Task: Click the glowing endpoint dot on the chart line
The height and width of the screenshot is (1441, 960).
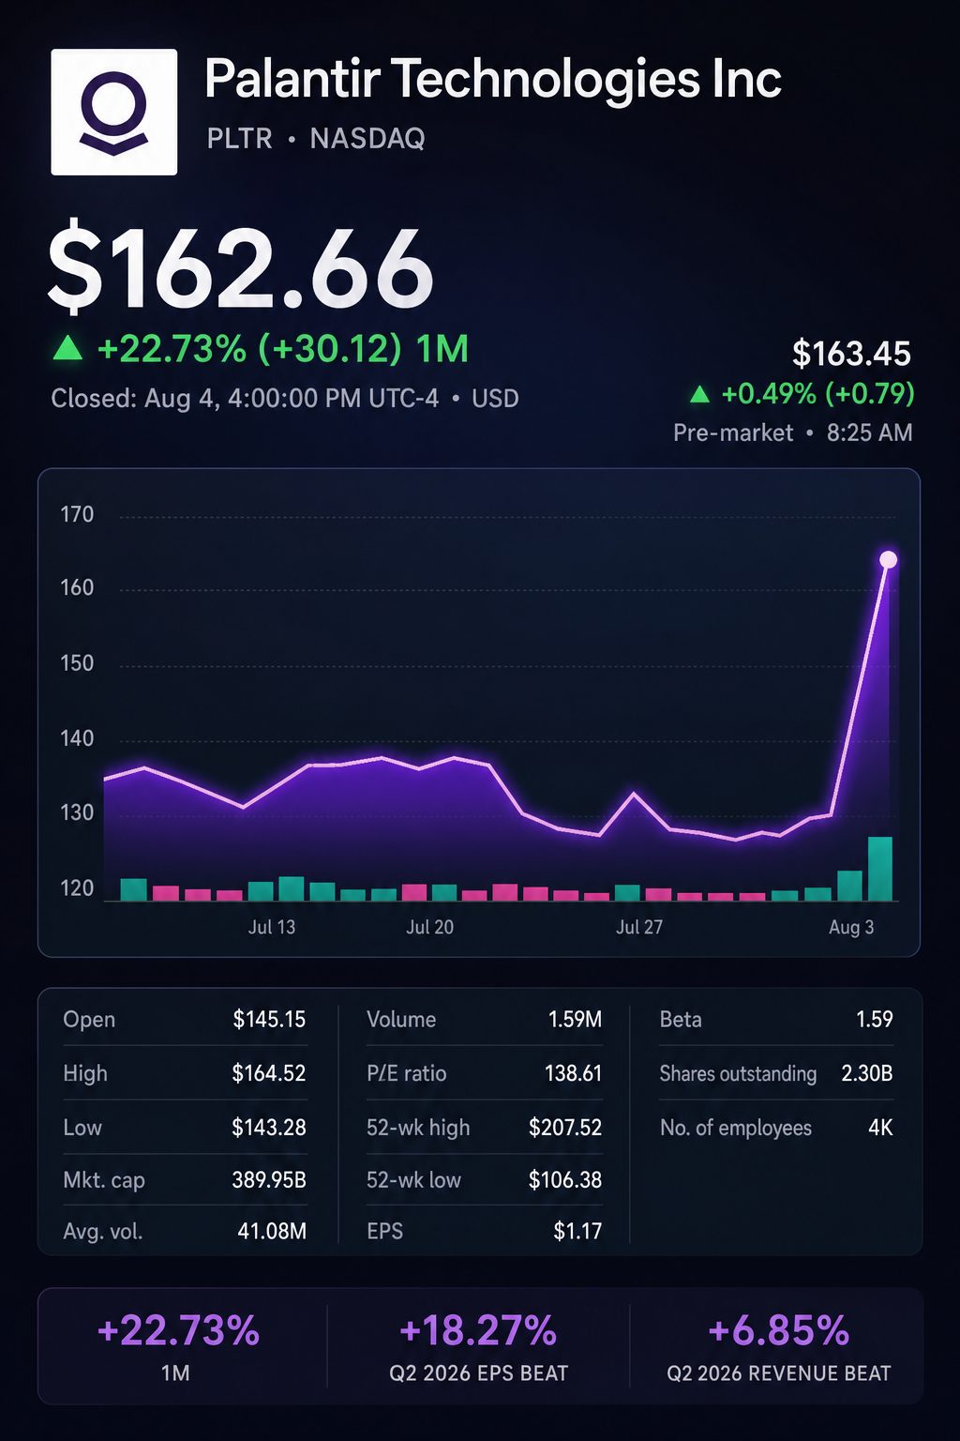Action: point(888,560)
